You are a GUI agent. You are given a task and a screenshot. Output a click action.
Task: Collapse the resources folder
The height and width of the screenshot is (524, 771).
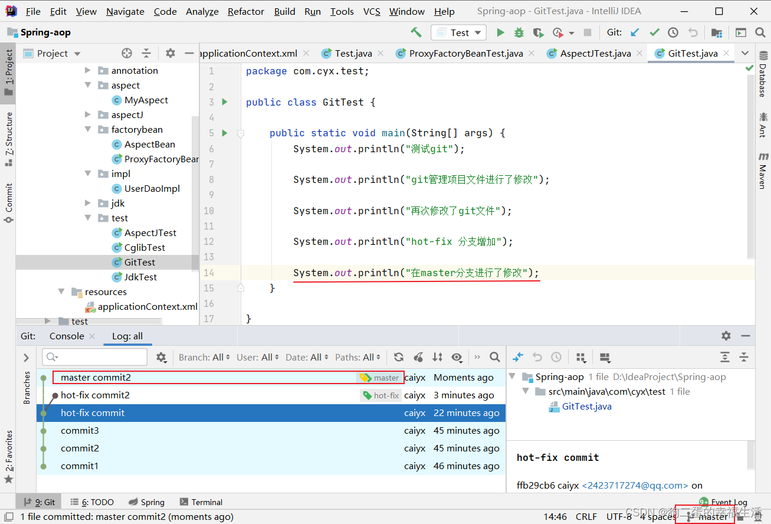[x=61, y=292]
